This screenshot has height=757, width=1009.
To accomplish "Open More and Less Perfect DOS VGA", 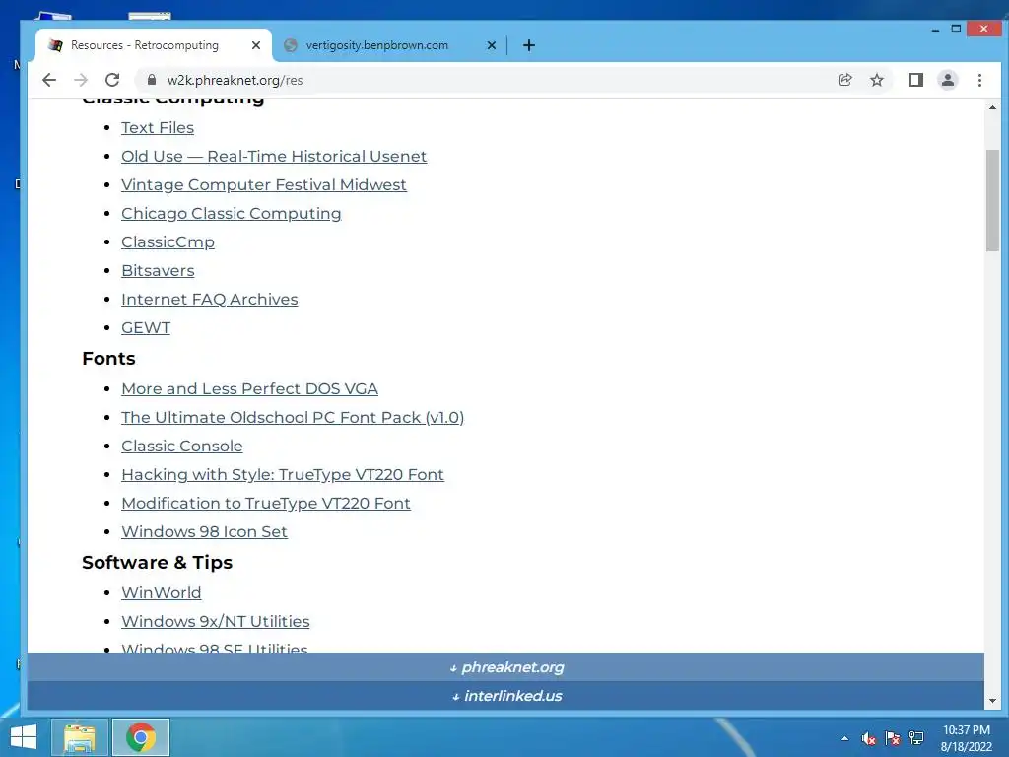I will (249, 388).
